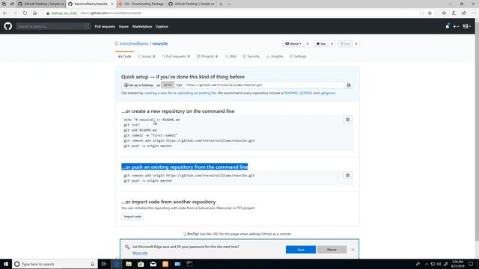Open Microsoft Store from the taskbar

[x=141, y=264]
